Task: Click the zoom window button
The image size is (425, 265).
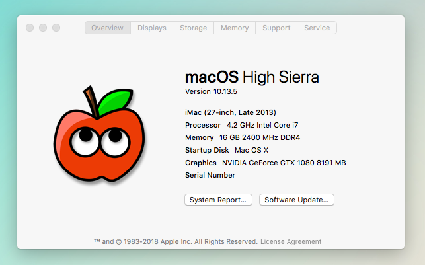Action: click(x=56, y=28)
